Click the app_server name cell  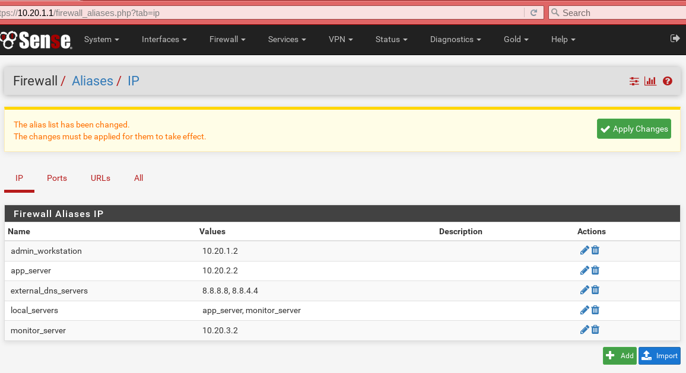31,270
